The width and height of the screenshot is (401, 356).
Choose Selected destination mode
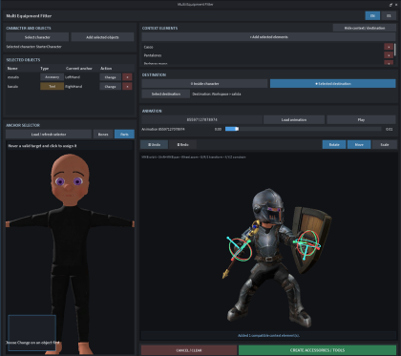click(x=333, y=84)
